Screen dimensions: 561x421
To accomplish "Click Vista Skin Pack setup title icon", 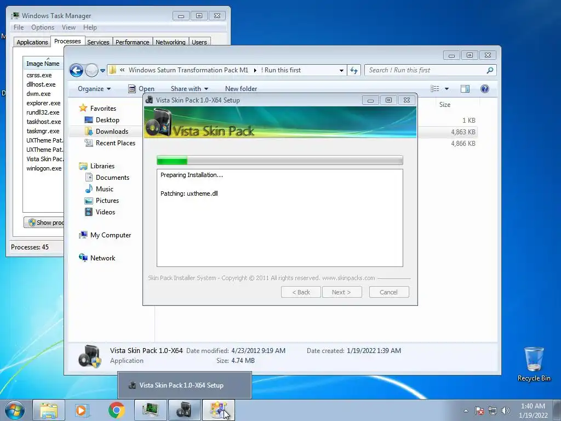I will (150, 100).
